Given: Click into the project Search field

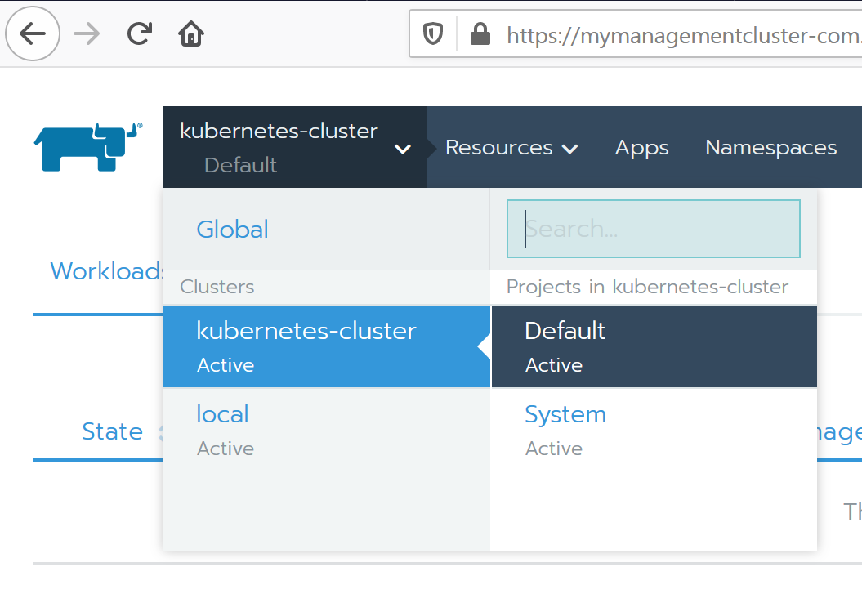Looking at the screenshot, I should (x=653, y=230).
